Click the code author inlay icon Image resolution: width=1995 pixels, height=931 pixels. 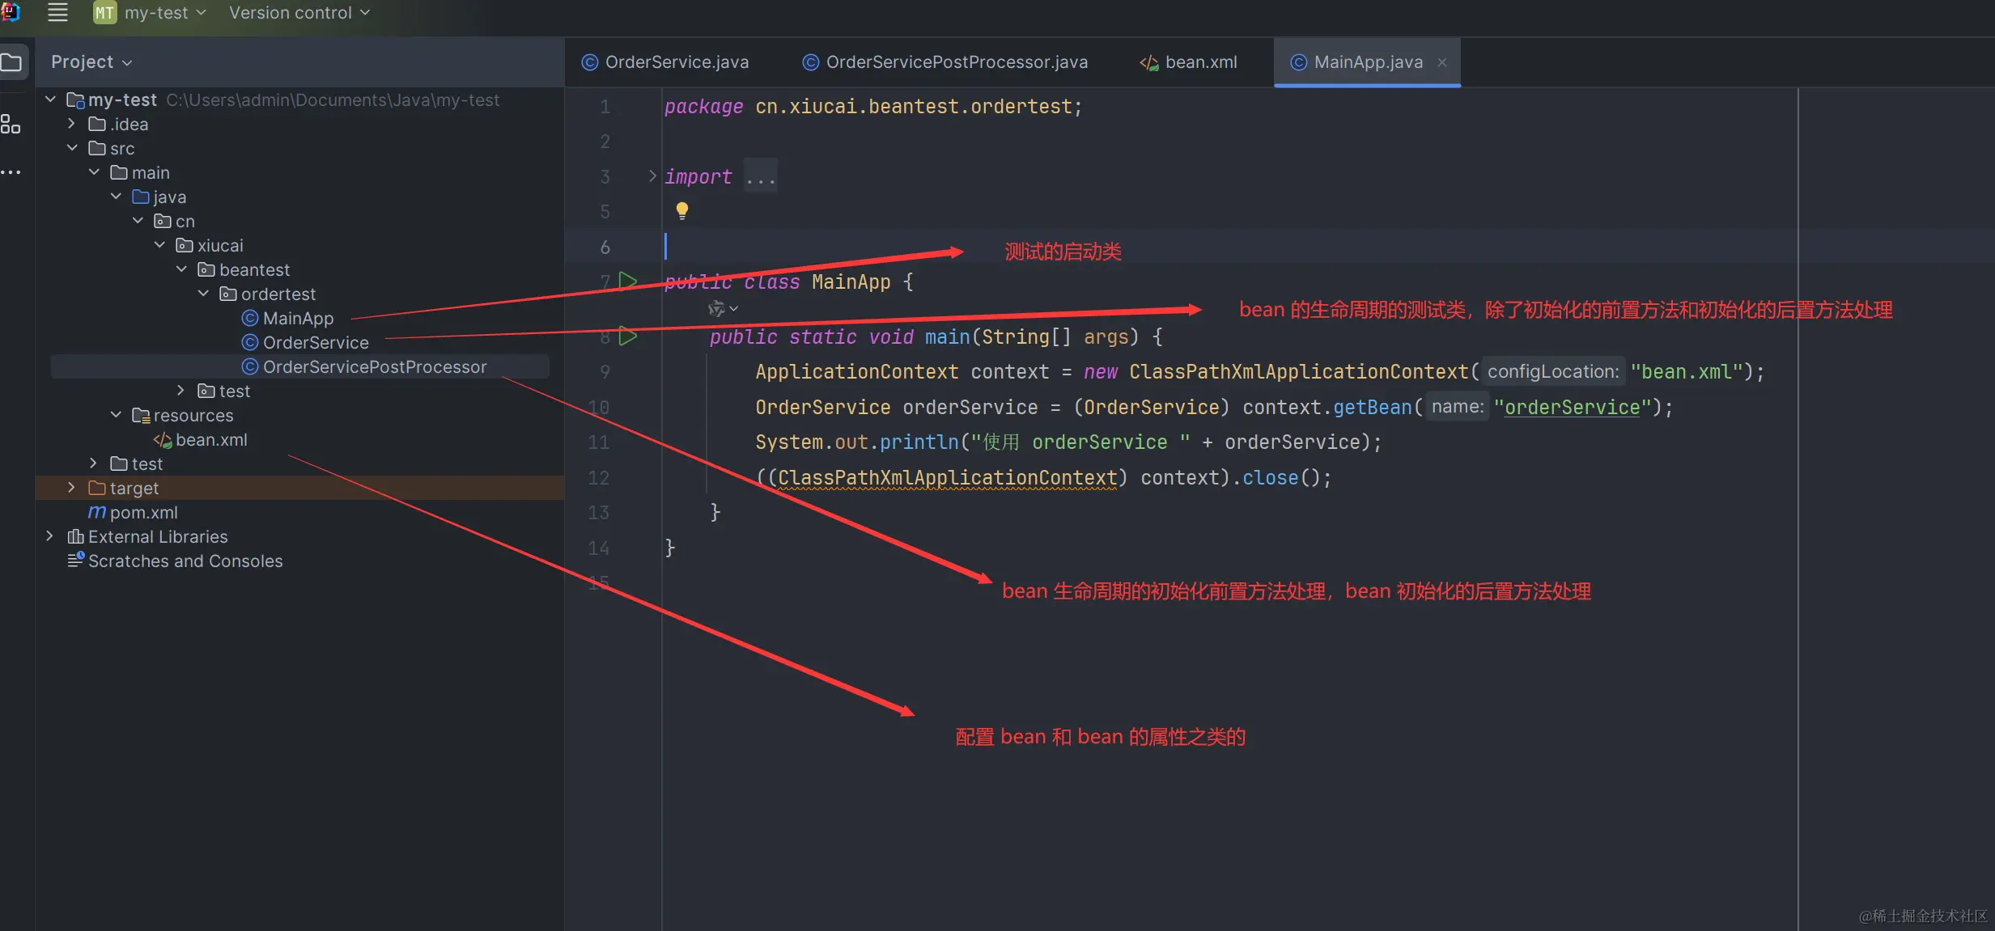pos(716,309)
